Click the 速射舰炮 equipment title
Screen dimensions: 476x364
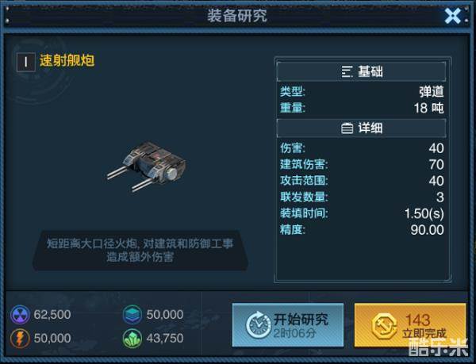tap(67, 60)
